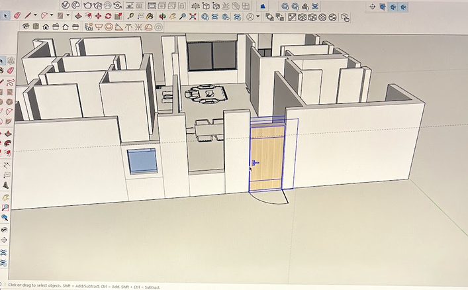Select the Arc tool in top toolbar
Viewport: 468px width, 290px height.
pyautogui.click(x=44, y=15)
